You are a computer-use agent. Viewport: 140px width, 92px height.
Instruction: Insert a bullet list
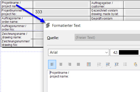[x=125, y=64]
